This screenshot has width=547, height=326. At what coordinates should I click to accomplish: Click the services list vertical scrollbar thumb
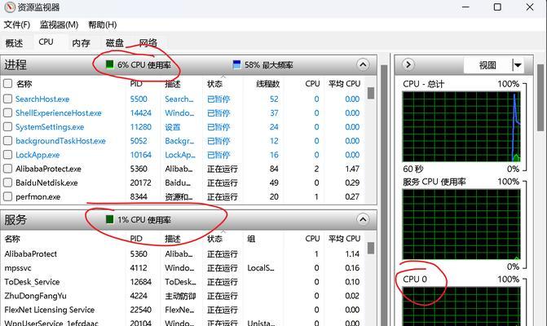click(x=371, y=249)
